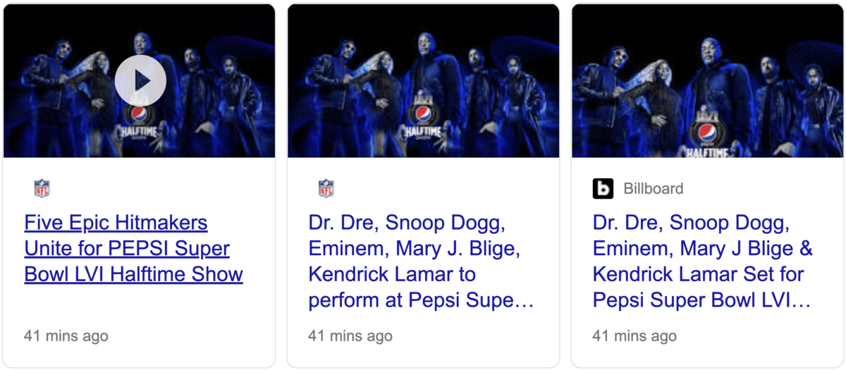Click the NFL logo on the middle card

click(326, 188)
